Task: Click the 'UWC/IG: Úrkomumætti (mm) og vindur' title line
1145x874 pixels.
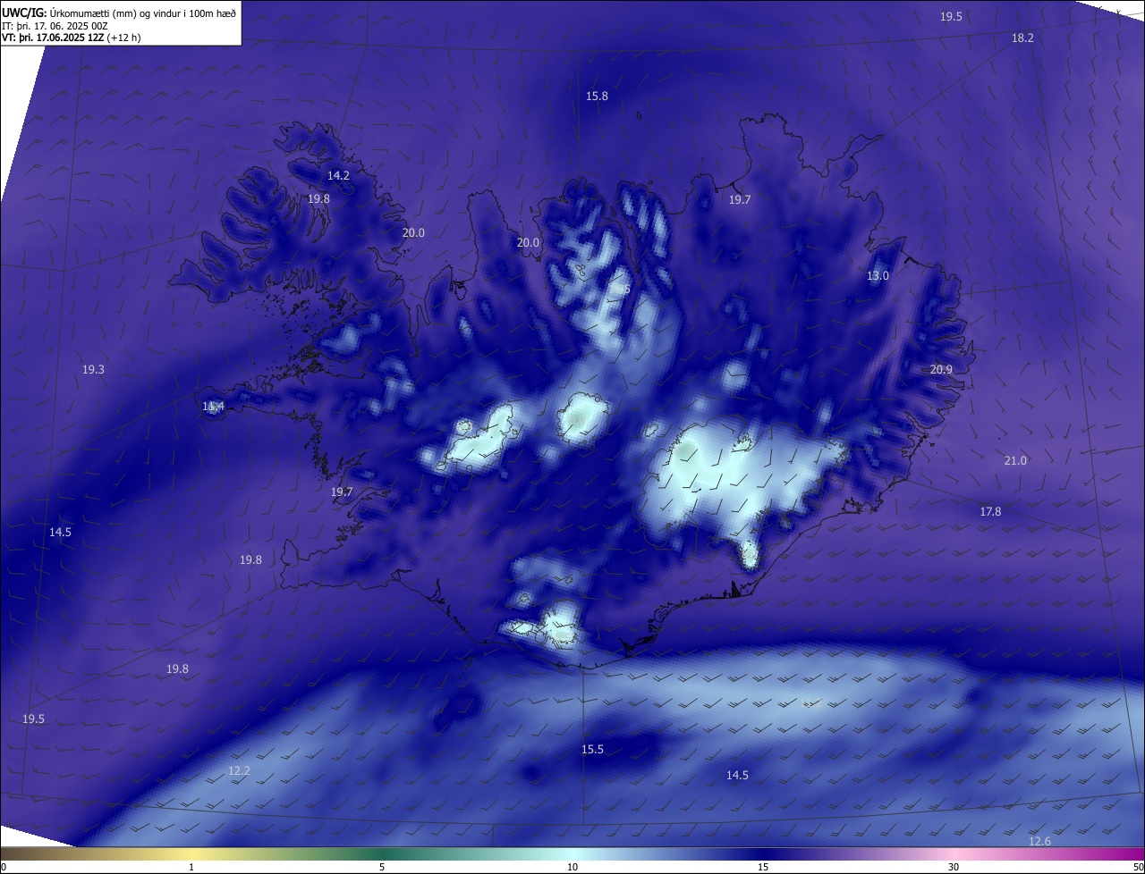Action: [119, 12]
